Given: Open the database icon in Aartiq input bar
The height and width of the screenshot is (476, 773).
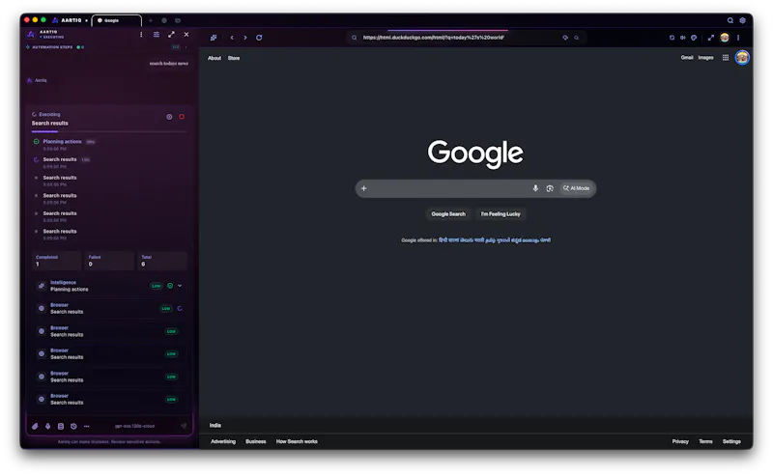Looking at the screenshot, I should click(61, 426).
